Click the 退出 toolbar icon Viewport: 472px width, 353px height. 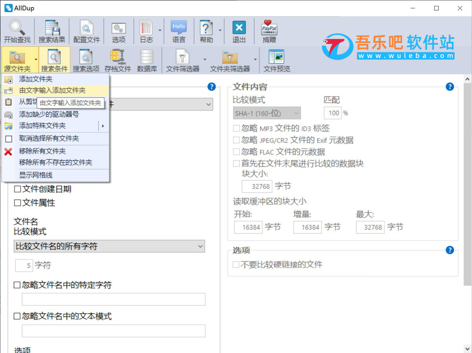(239, 28)
